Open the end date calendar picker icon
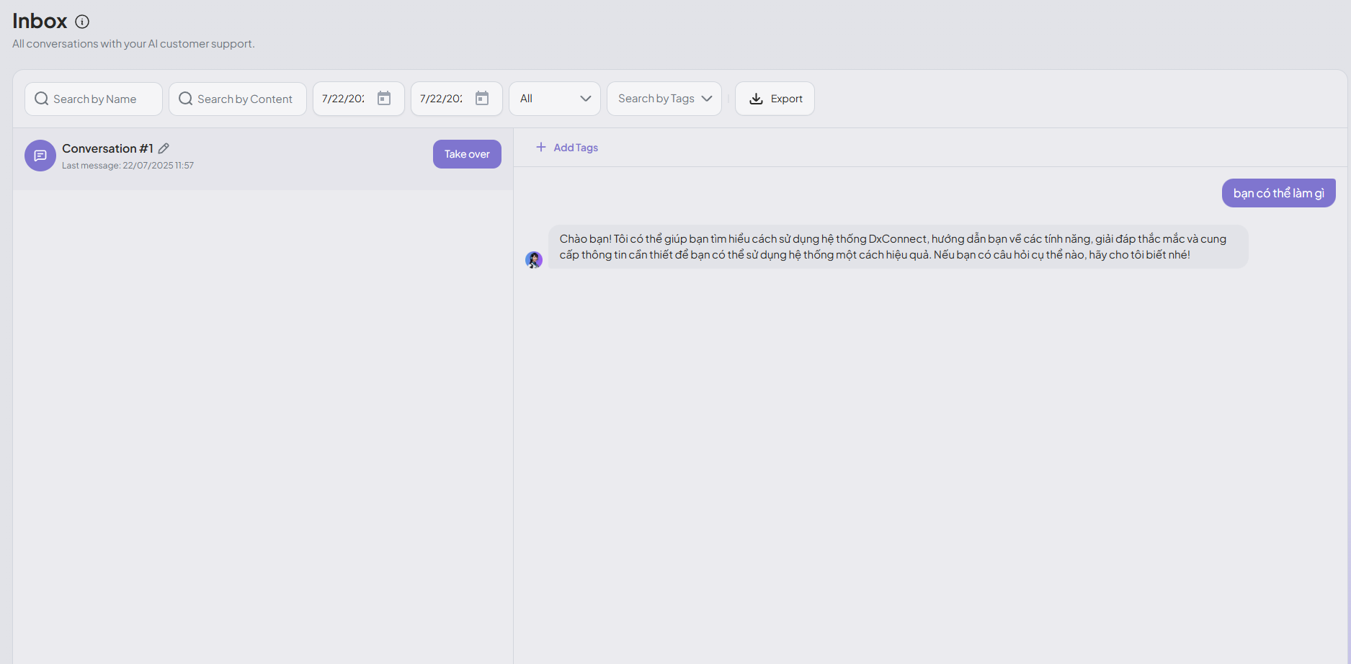This screenshot has height=664, width=1351. (482, 99)
